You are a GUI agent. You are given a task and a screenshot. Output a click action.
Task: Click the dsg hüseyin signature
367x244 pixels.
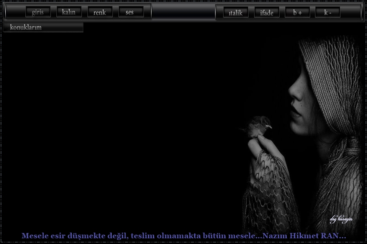tap(341, 220)
